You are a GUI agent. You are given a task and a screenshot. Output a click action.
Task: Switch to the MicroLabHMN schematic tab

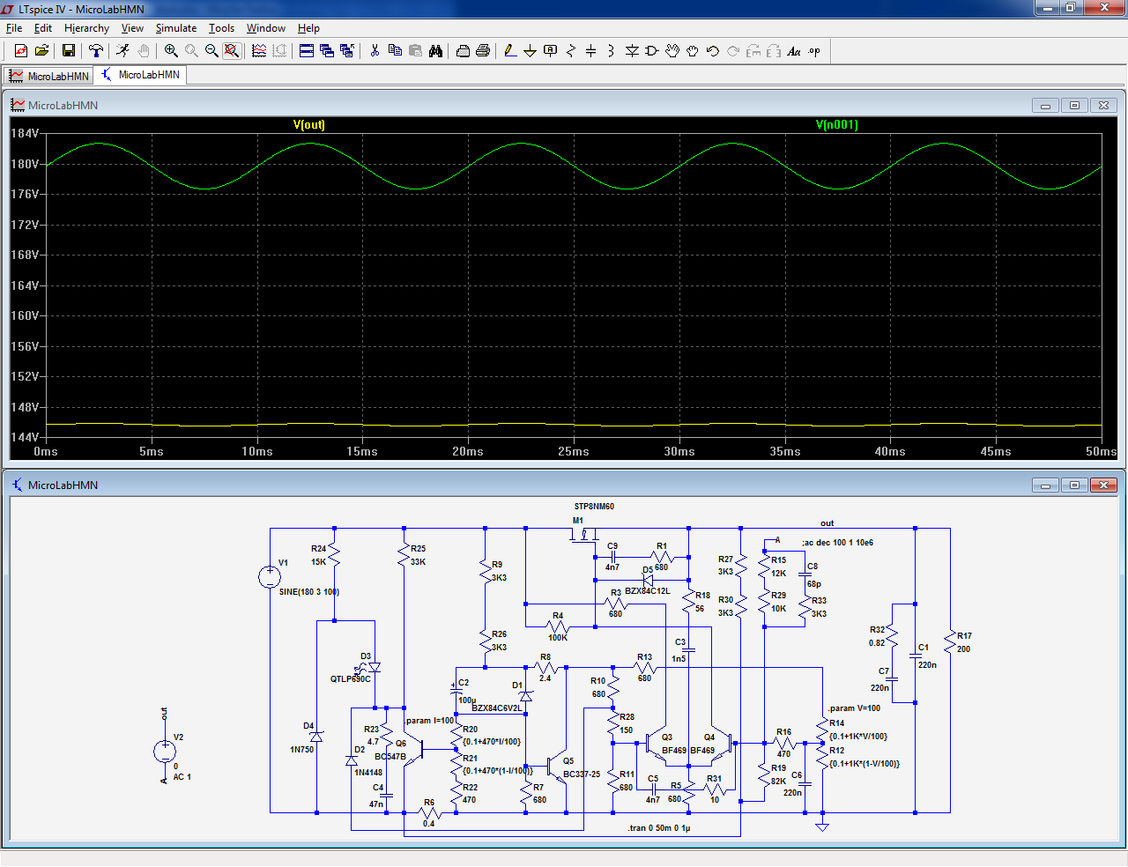pyautogui.click(x=141, y=75)
